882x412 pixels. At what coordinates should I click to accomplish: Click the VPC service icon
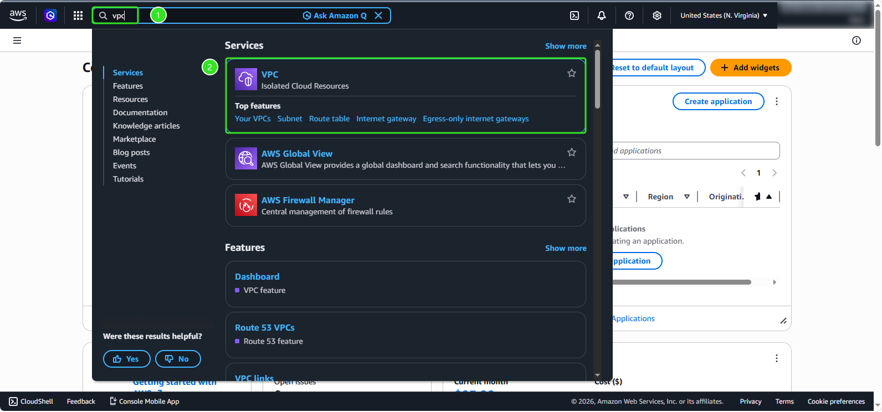246,79
